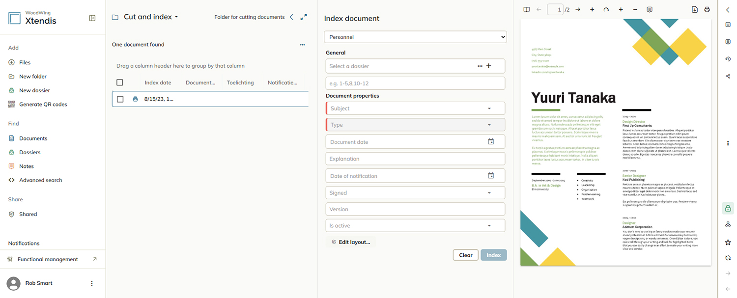Click the green lock icon in right sidebar
737x298 pixels.
point(728,208)
